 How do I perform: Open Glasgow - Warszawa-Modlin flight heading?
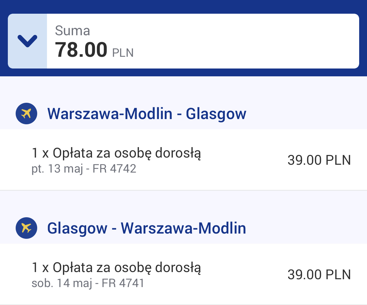pos(147,228)
